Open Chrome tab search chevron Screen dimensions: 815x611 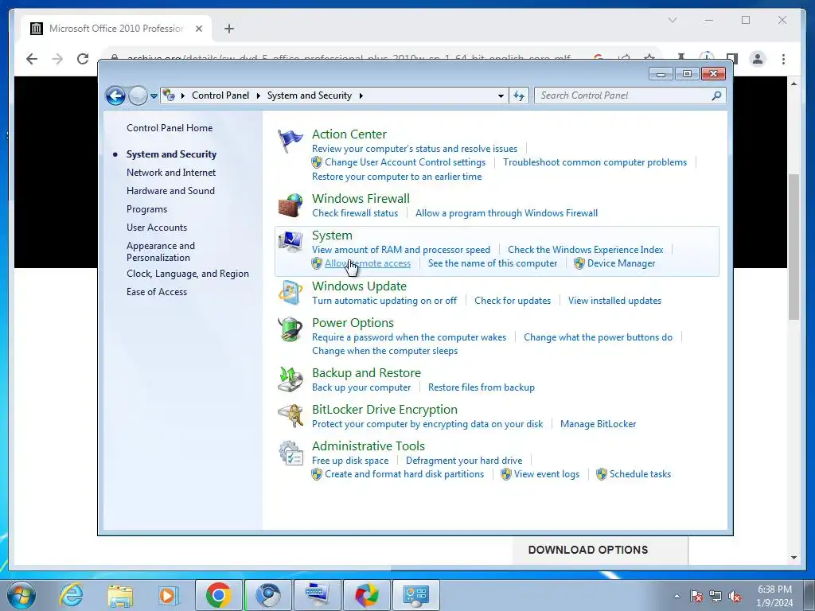coord(672,20)
